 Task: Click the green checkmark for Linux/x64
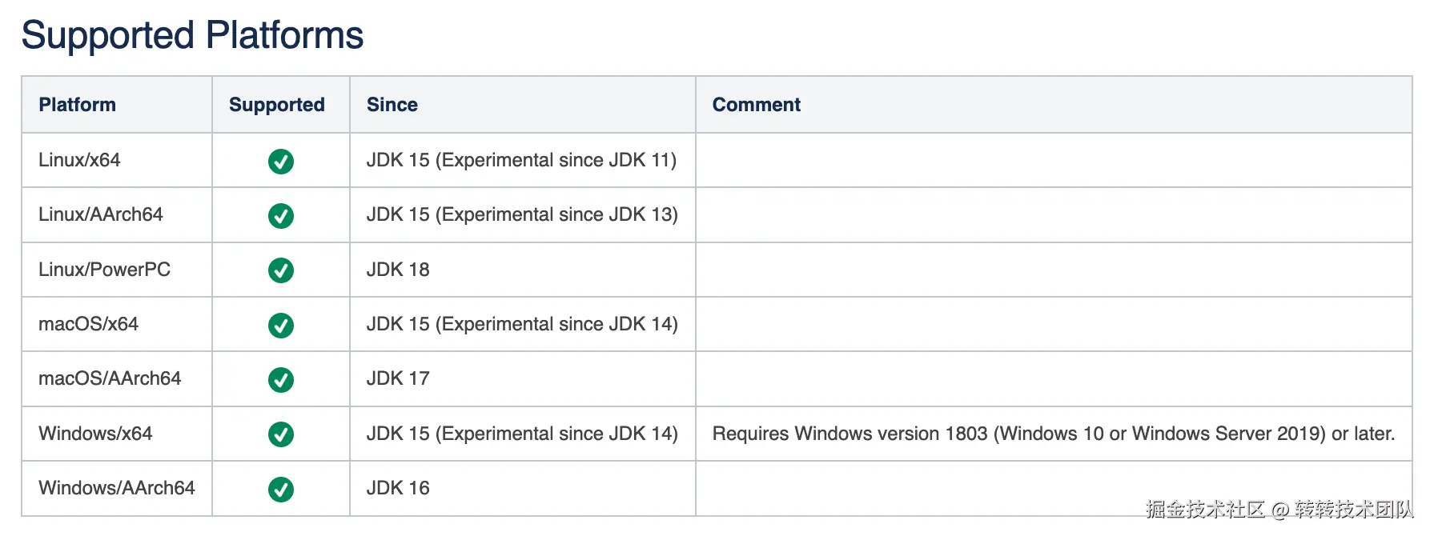pos(281,162)
